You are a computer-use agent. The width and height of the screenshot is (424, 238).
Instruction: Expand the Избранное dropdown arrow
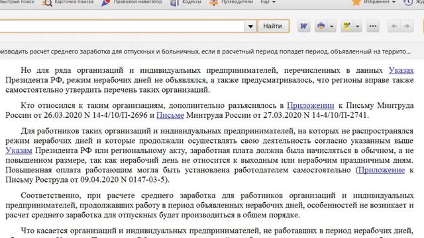tap(394, 2)
